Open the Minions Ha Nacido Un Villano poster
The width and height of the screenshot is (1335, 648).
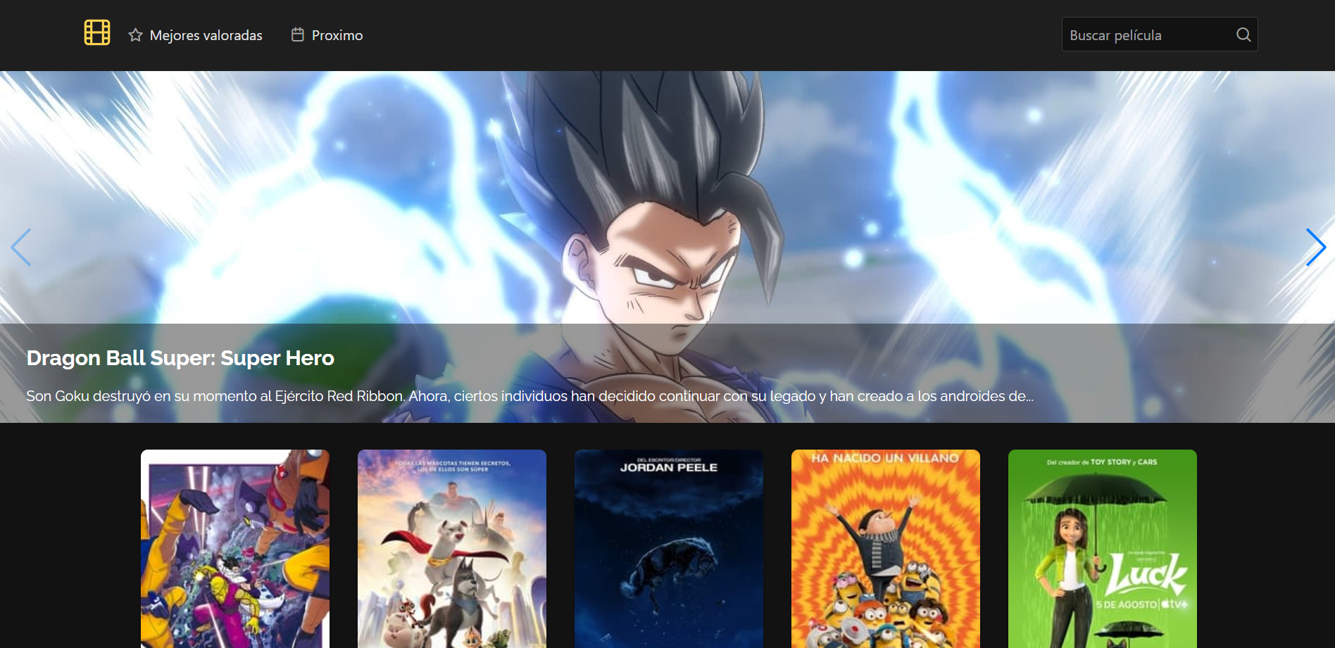886,549
